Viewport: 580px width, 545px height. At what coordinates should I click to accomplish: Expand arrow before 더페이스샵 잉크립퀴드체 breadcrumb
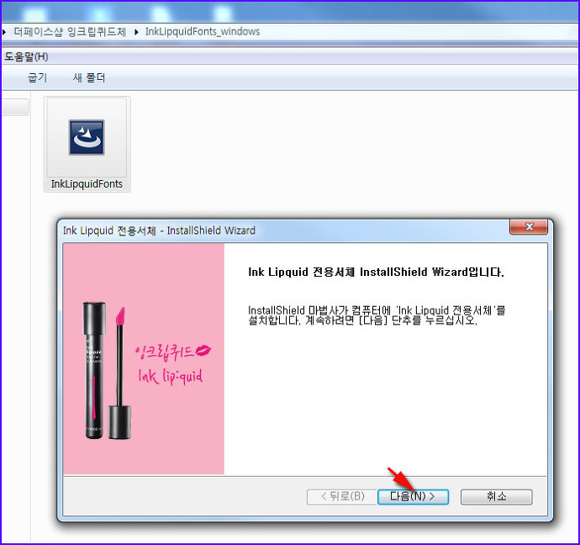tap(4, 32)
